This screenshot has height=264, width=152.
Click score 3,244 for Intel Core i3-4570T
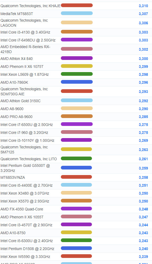[x=143, y=225]
